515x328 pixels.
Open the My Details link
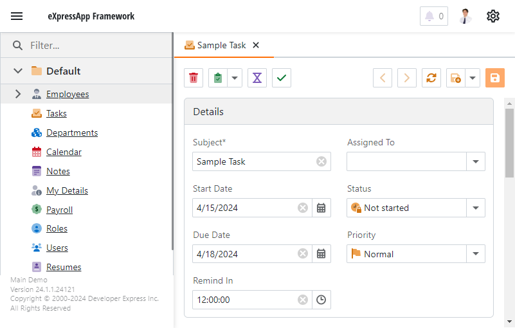pyautogui.click(x=67, y=190)
